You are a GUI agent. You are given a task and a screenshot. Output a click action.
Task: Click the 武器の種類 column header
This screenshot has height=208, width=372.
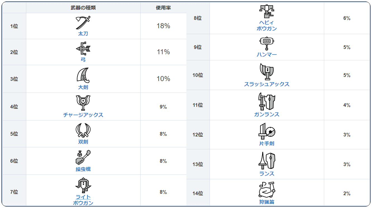click(x=83, y=8)
